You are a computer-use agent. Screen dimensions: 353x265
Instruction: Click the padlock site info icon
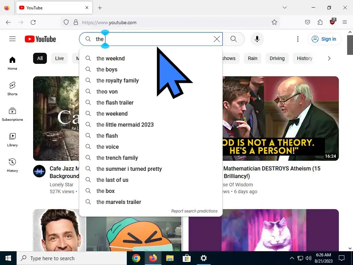pyautogui.click(x=76, y=22)
